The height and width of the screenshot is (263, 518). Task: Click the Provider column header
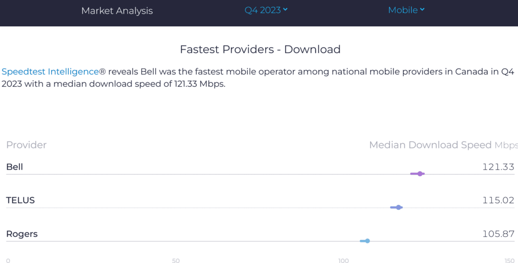[26, 145]
